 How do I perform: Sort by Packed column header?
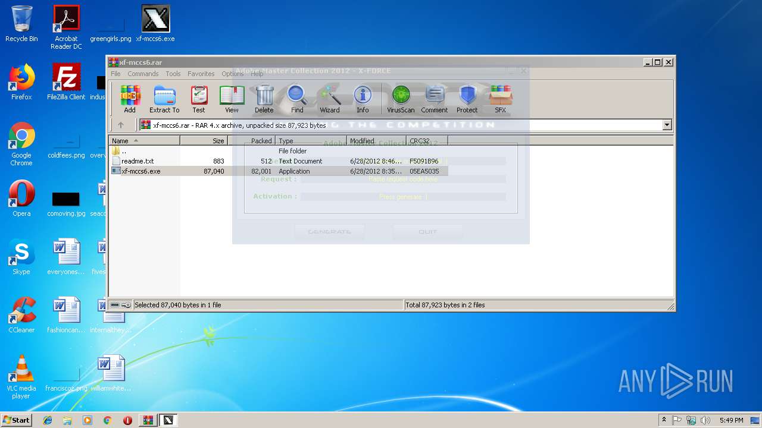(251, 141)
